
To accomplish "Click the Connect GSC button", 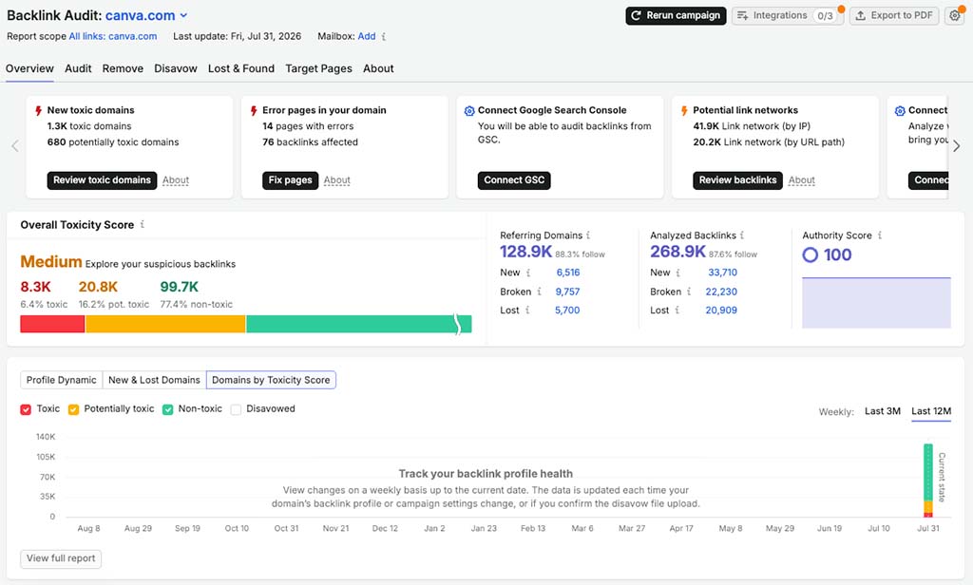I will coord(514,179).
